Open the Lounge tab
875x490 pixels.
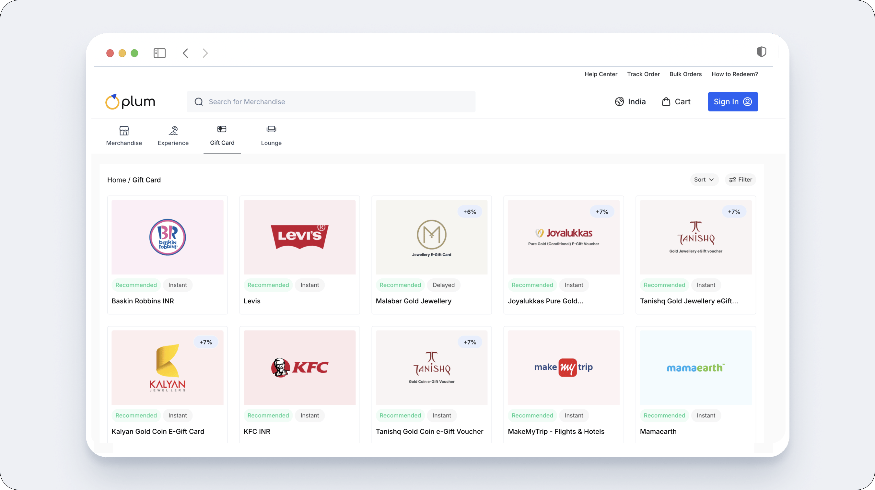[x=271, y=136]
